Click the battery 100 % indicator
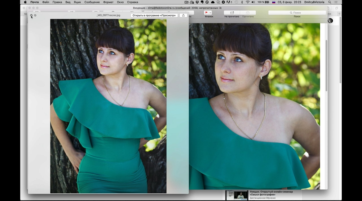362x201 pixels. point(263,2)
